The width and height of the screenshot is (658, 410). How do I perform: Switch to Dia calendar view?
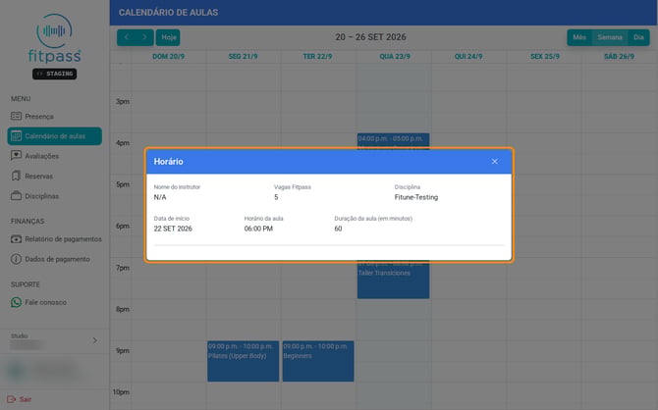click(x=638, y=37)
